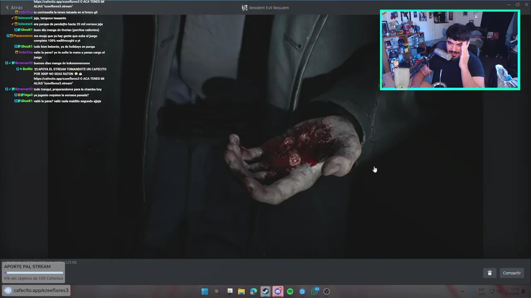Click Birraman93's "buenos dias manga de kokemoneeeeee" message
Image resolution: width=531 pixels, height=298 pixels.
tap(62, 63)
